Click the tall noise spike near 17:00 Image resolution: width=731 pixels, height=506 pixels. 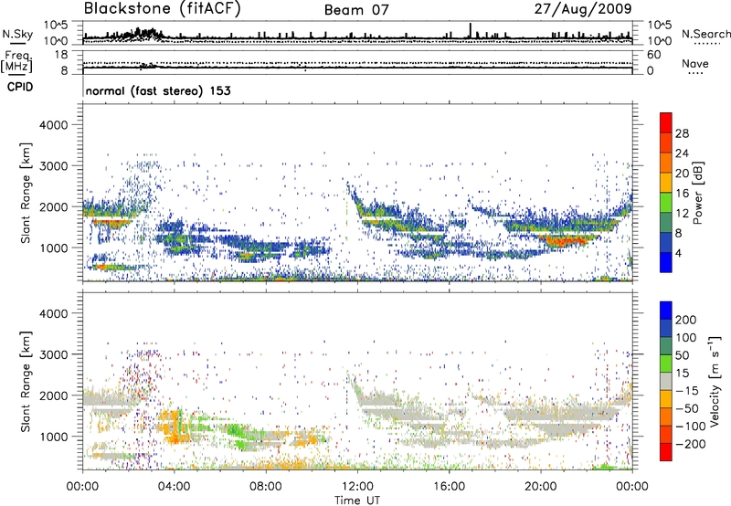[x=471, y=30]
